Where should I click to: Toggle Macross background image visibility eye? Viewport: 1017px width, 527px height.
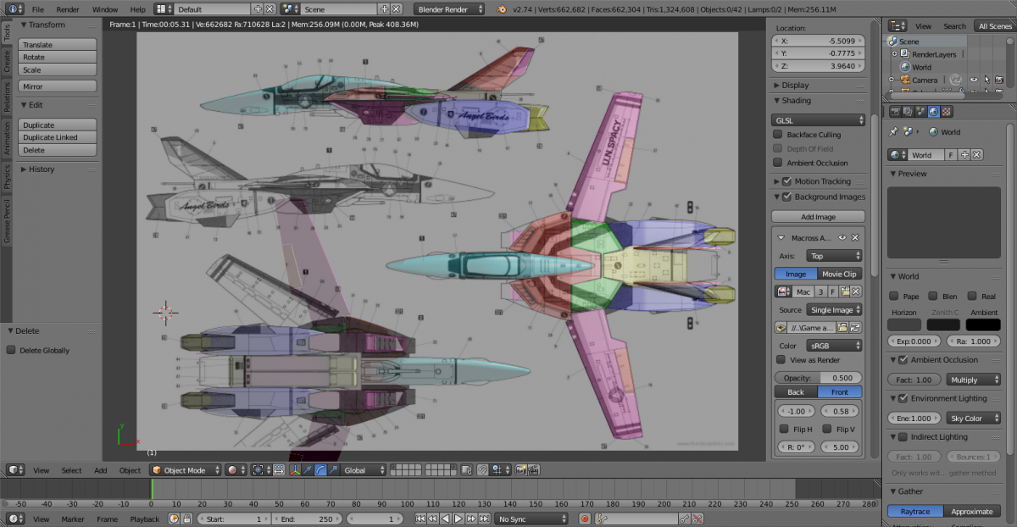tap(842, 238)
